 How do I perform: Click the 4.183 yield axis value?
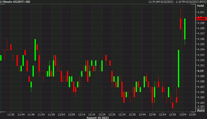[x=201, y=107]
